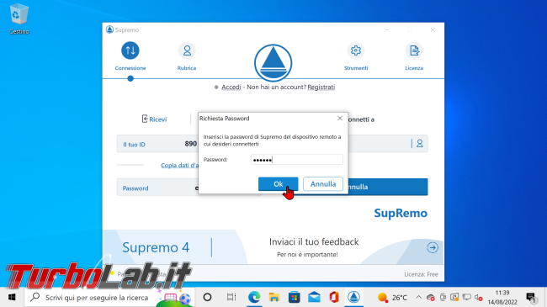Minimize the Supremo window

(x=386, y=30)
